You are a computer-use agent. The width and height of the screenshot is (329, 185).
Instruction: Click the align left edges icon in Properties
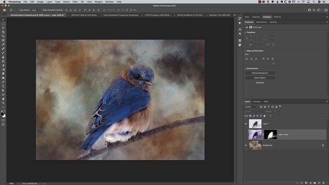pyautogui.click(x=247, y=59)
